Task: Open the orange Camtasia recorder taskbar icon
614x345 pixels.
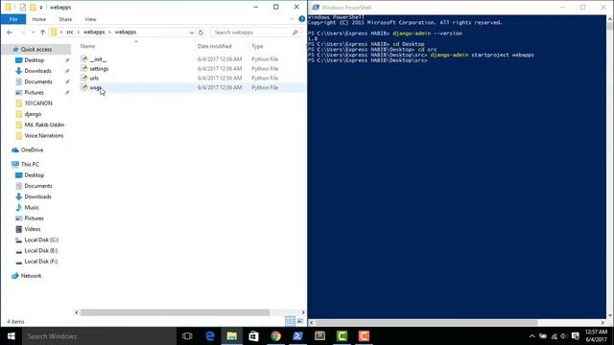Action: point(364,336)
